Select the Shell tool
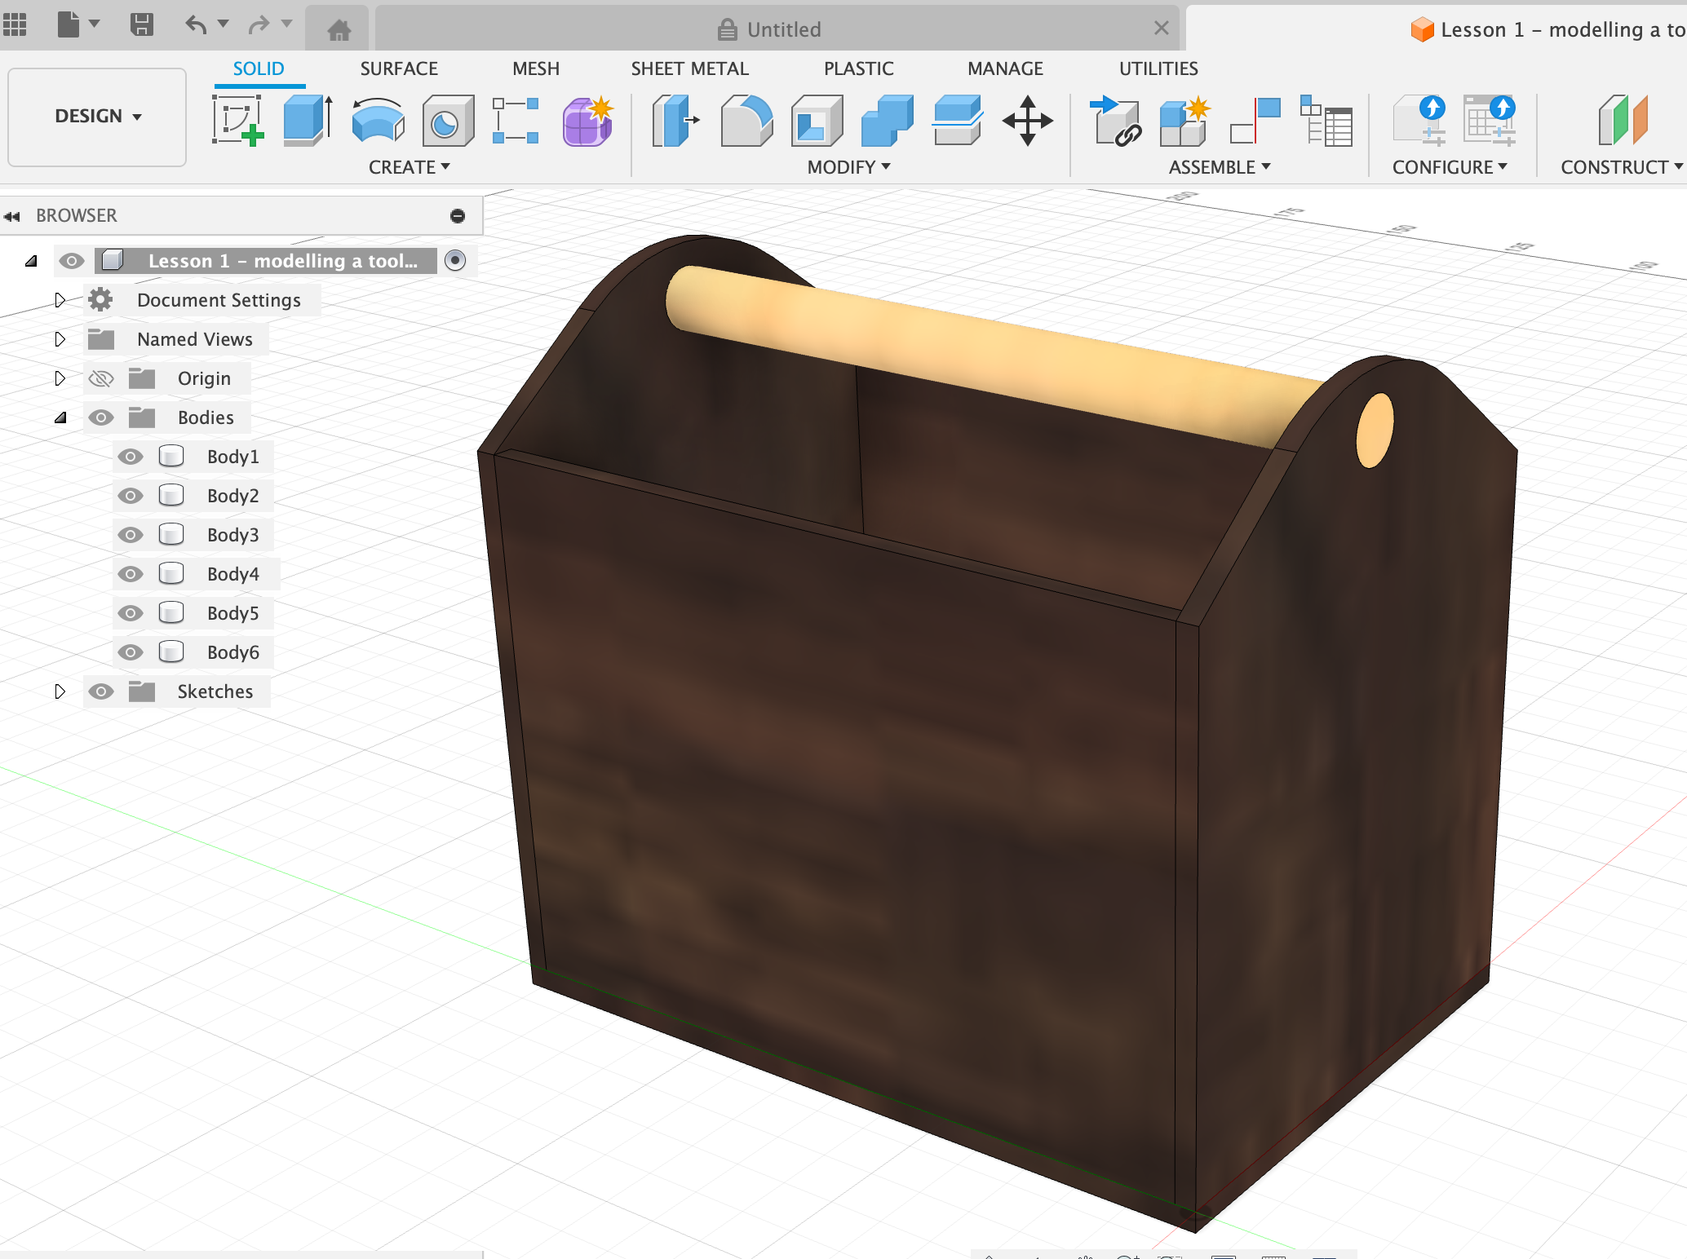 tap(817, 120)
